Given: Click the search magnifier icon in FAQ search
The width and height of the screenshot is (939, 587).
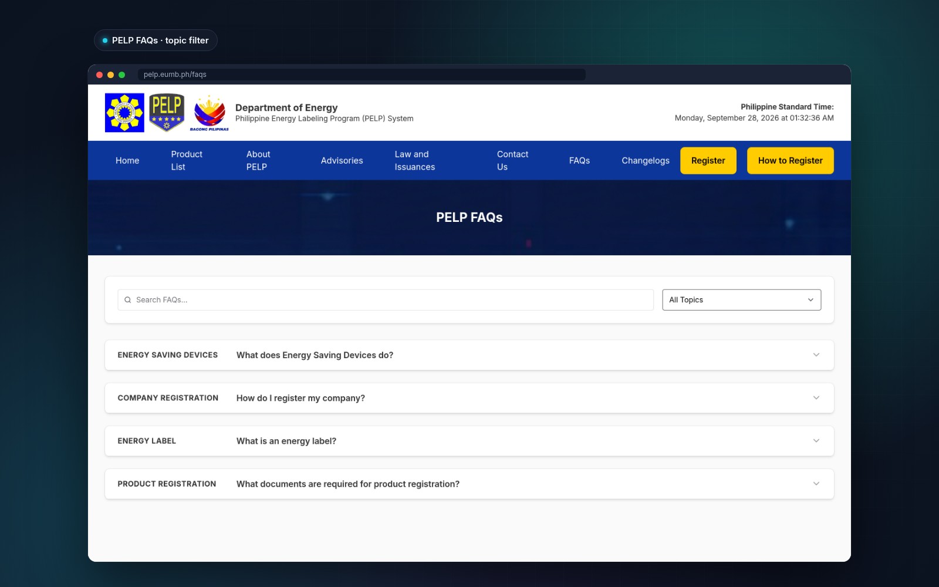Looking at the screenshot, I should (x=128, y=300).
